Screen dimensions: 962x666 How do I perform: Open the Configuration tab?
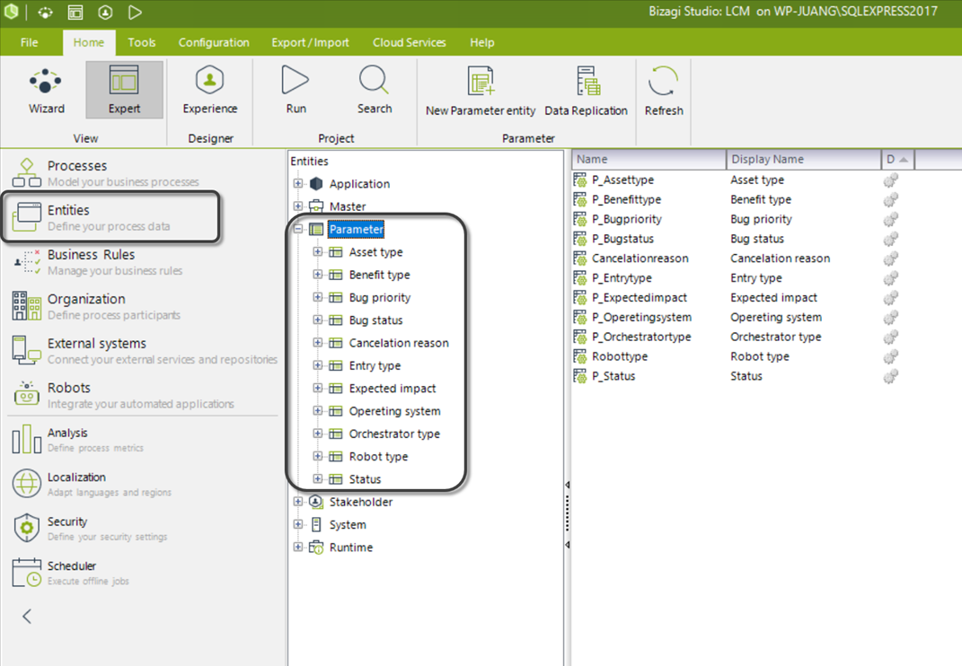coord(214,42)
